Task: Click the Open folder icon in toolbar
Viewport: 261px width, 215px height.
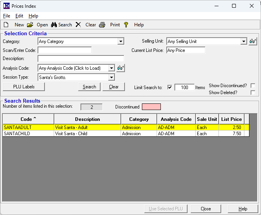Action: pos(30,25)
